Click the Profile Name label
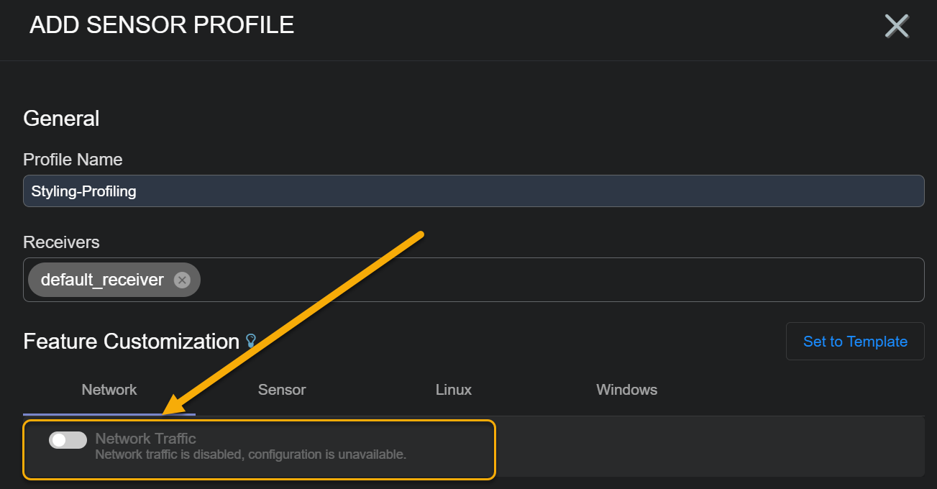 coord(73,160)
